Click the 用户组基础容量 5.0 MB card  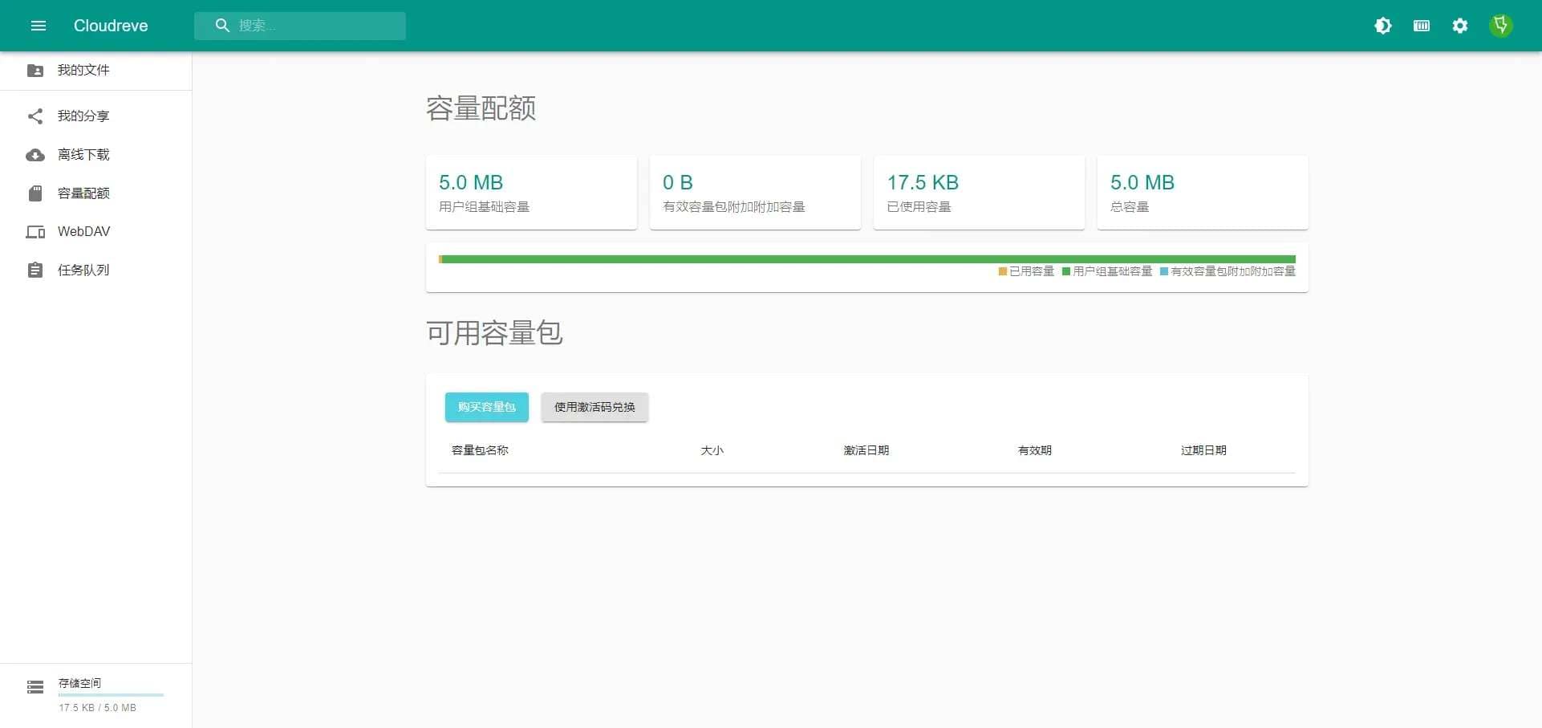(x=531, y=193)
